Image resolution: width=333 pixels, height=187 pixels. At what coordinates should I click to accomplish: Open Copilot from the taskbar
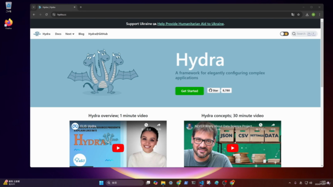tap(156, 182)
